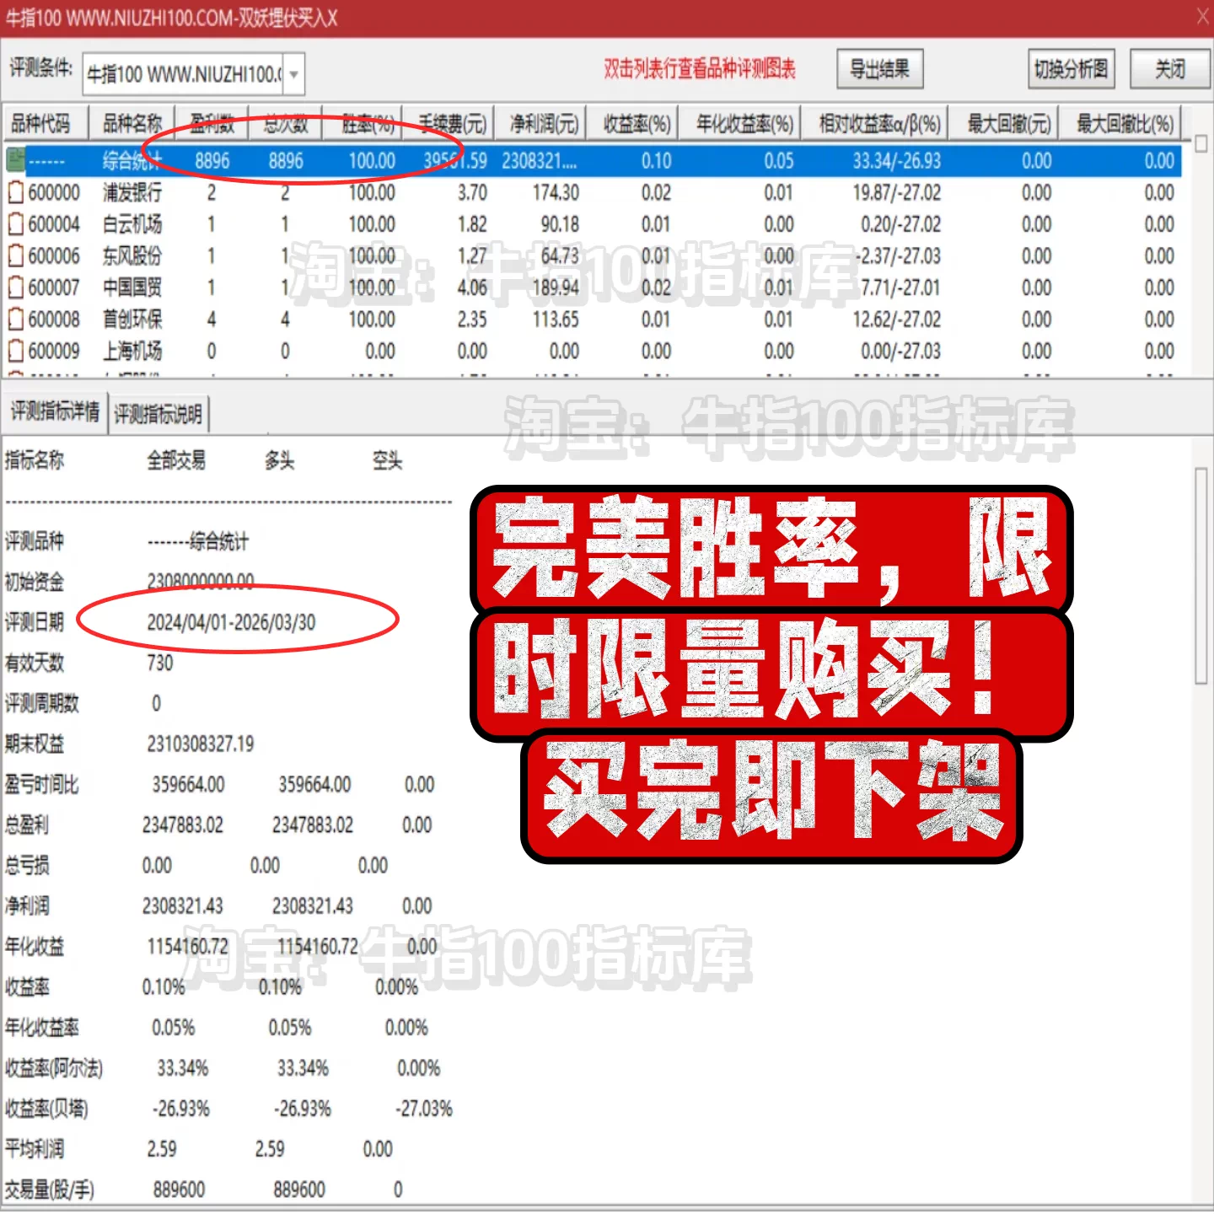Screen dimensions: 1214x1214
Task: Toggle checkbox for 600007 中国国贸
Action: [15, 287]
